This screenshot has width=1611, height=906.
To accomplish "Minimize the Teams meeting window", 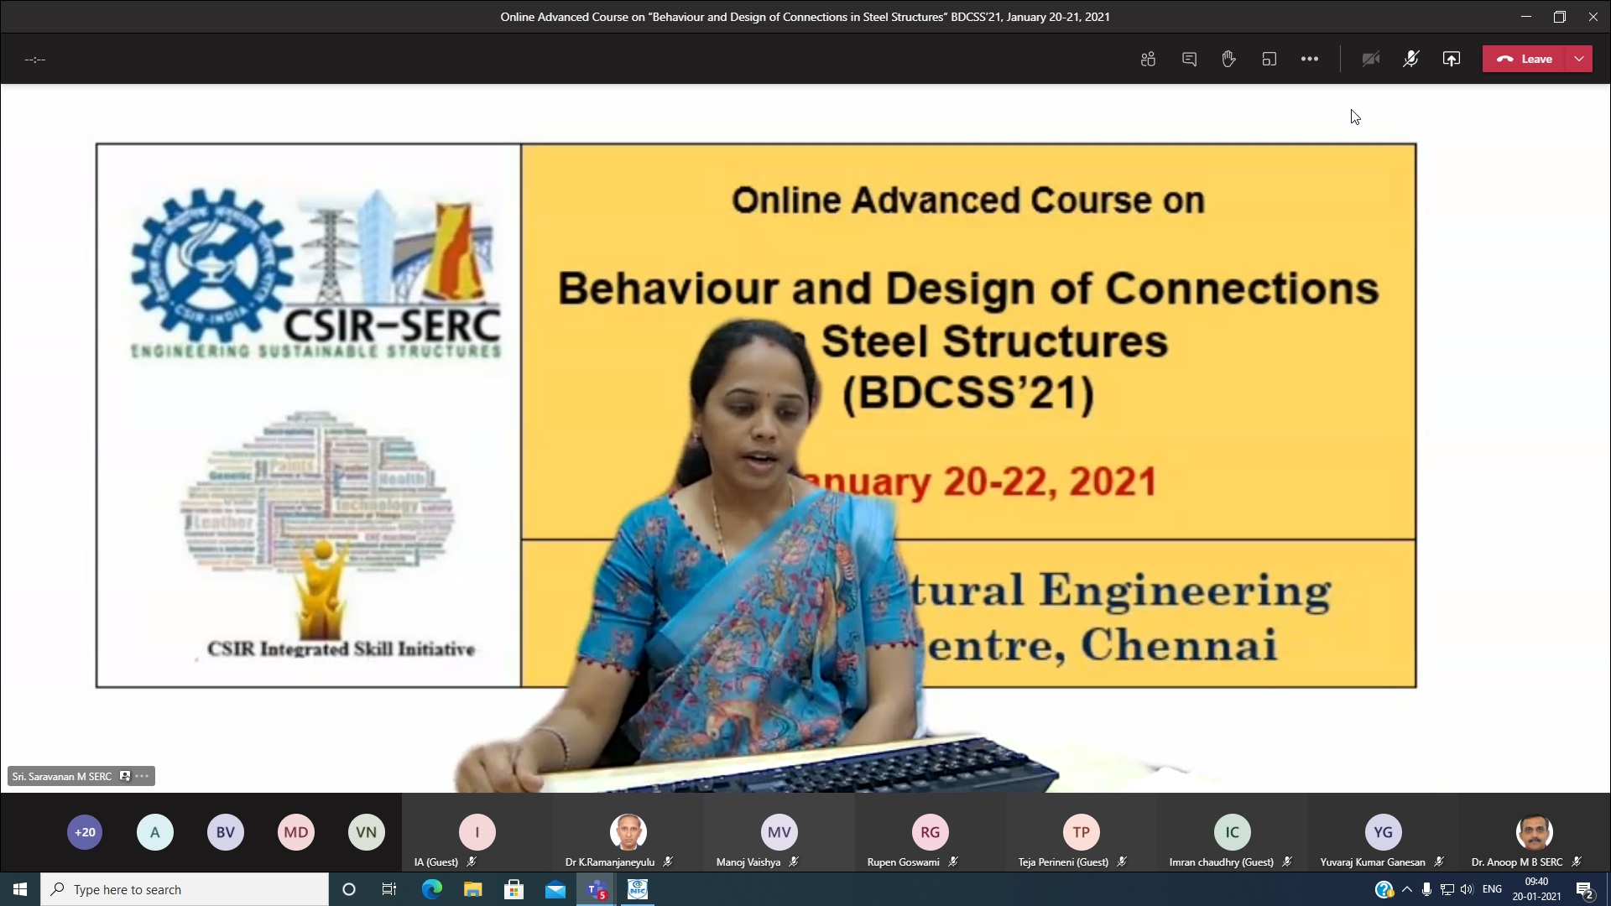I will click(1526, 17).
